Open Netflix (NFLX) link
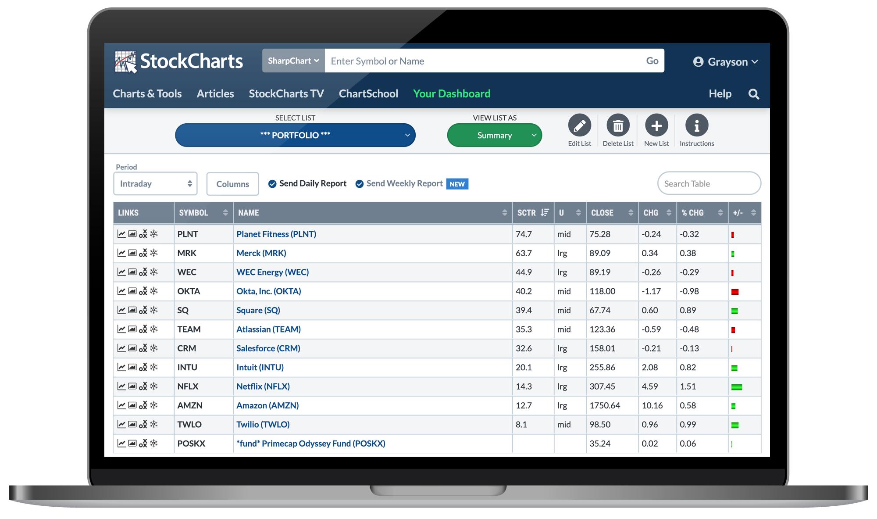The width and height of the screenshot is (877, 519). pyautogui.click(x=263, y=386)
